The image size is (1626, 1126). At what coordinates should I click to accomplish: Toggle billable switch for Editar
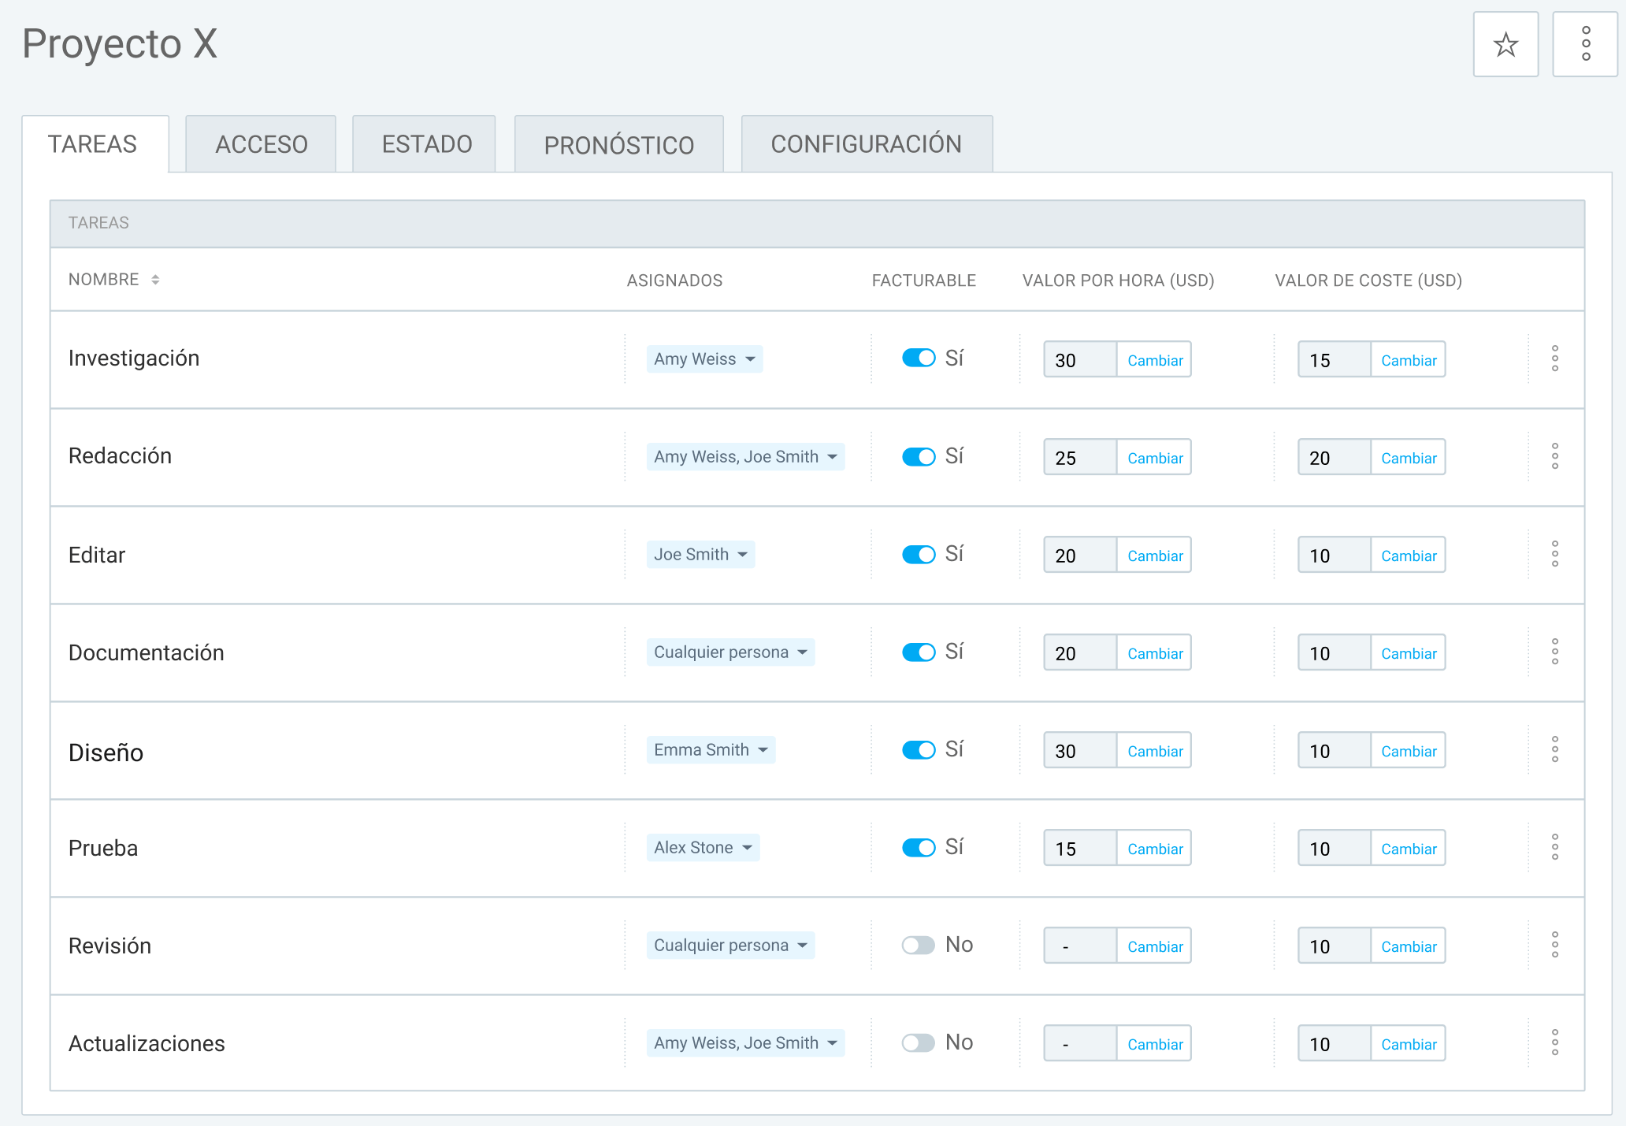pyautogui.click(x=919, y=554)
